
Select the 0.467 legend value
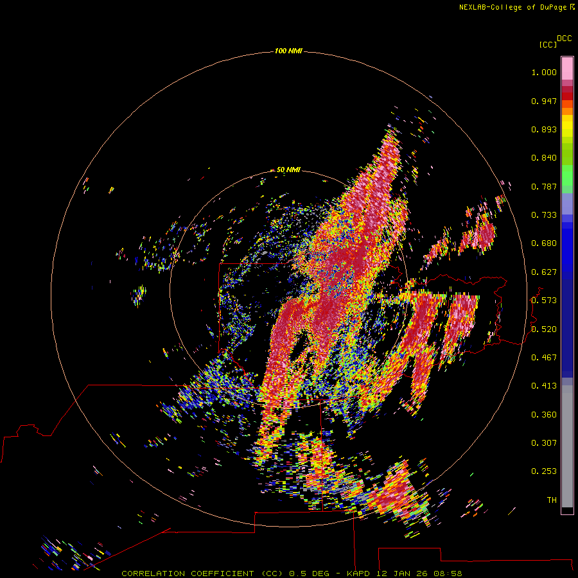544,358
